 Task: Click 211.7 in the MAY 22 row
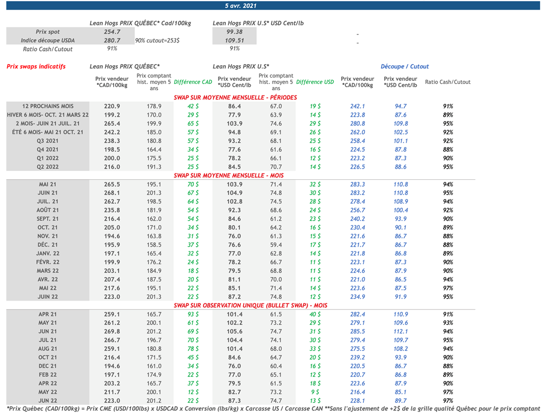pos(112,392)
